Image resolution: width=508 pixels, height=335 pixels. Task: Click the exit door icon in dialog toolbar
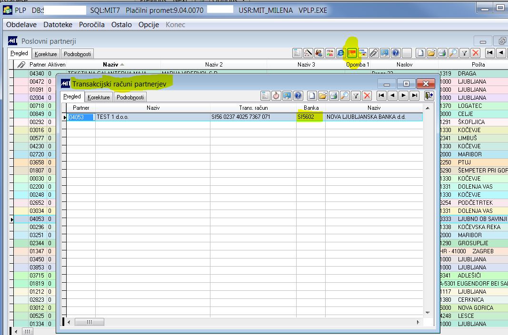click(x=428, y=96)
